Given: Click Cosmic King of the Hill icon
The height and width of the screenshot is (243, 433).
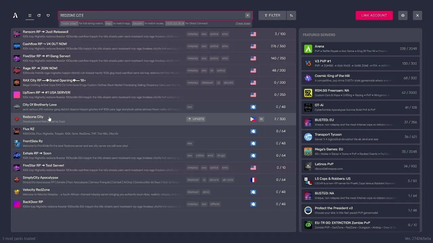Looking at the screenshot, I should (308, 78).
